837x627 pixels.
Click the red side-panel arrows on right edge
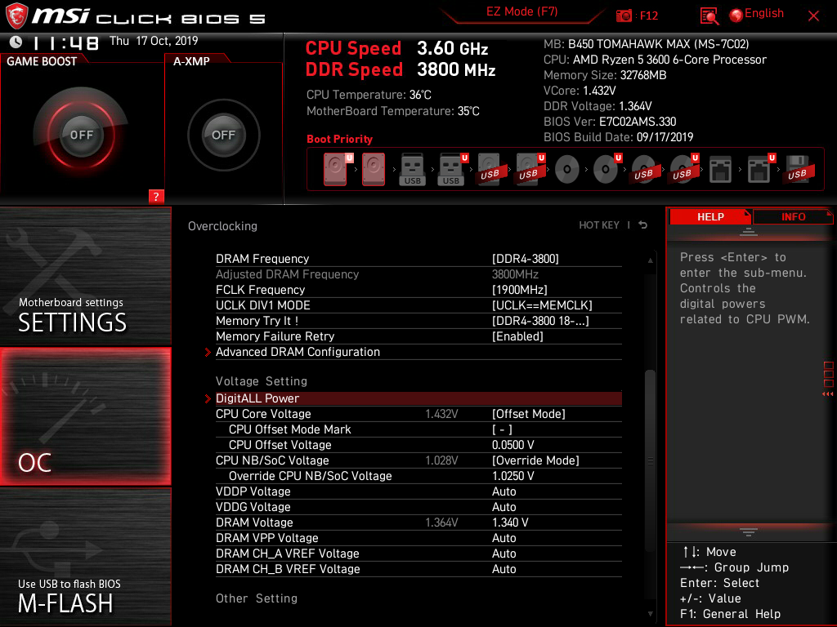tap(828, 394)
